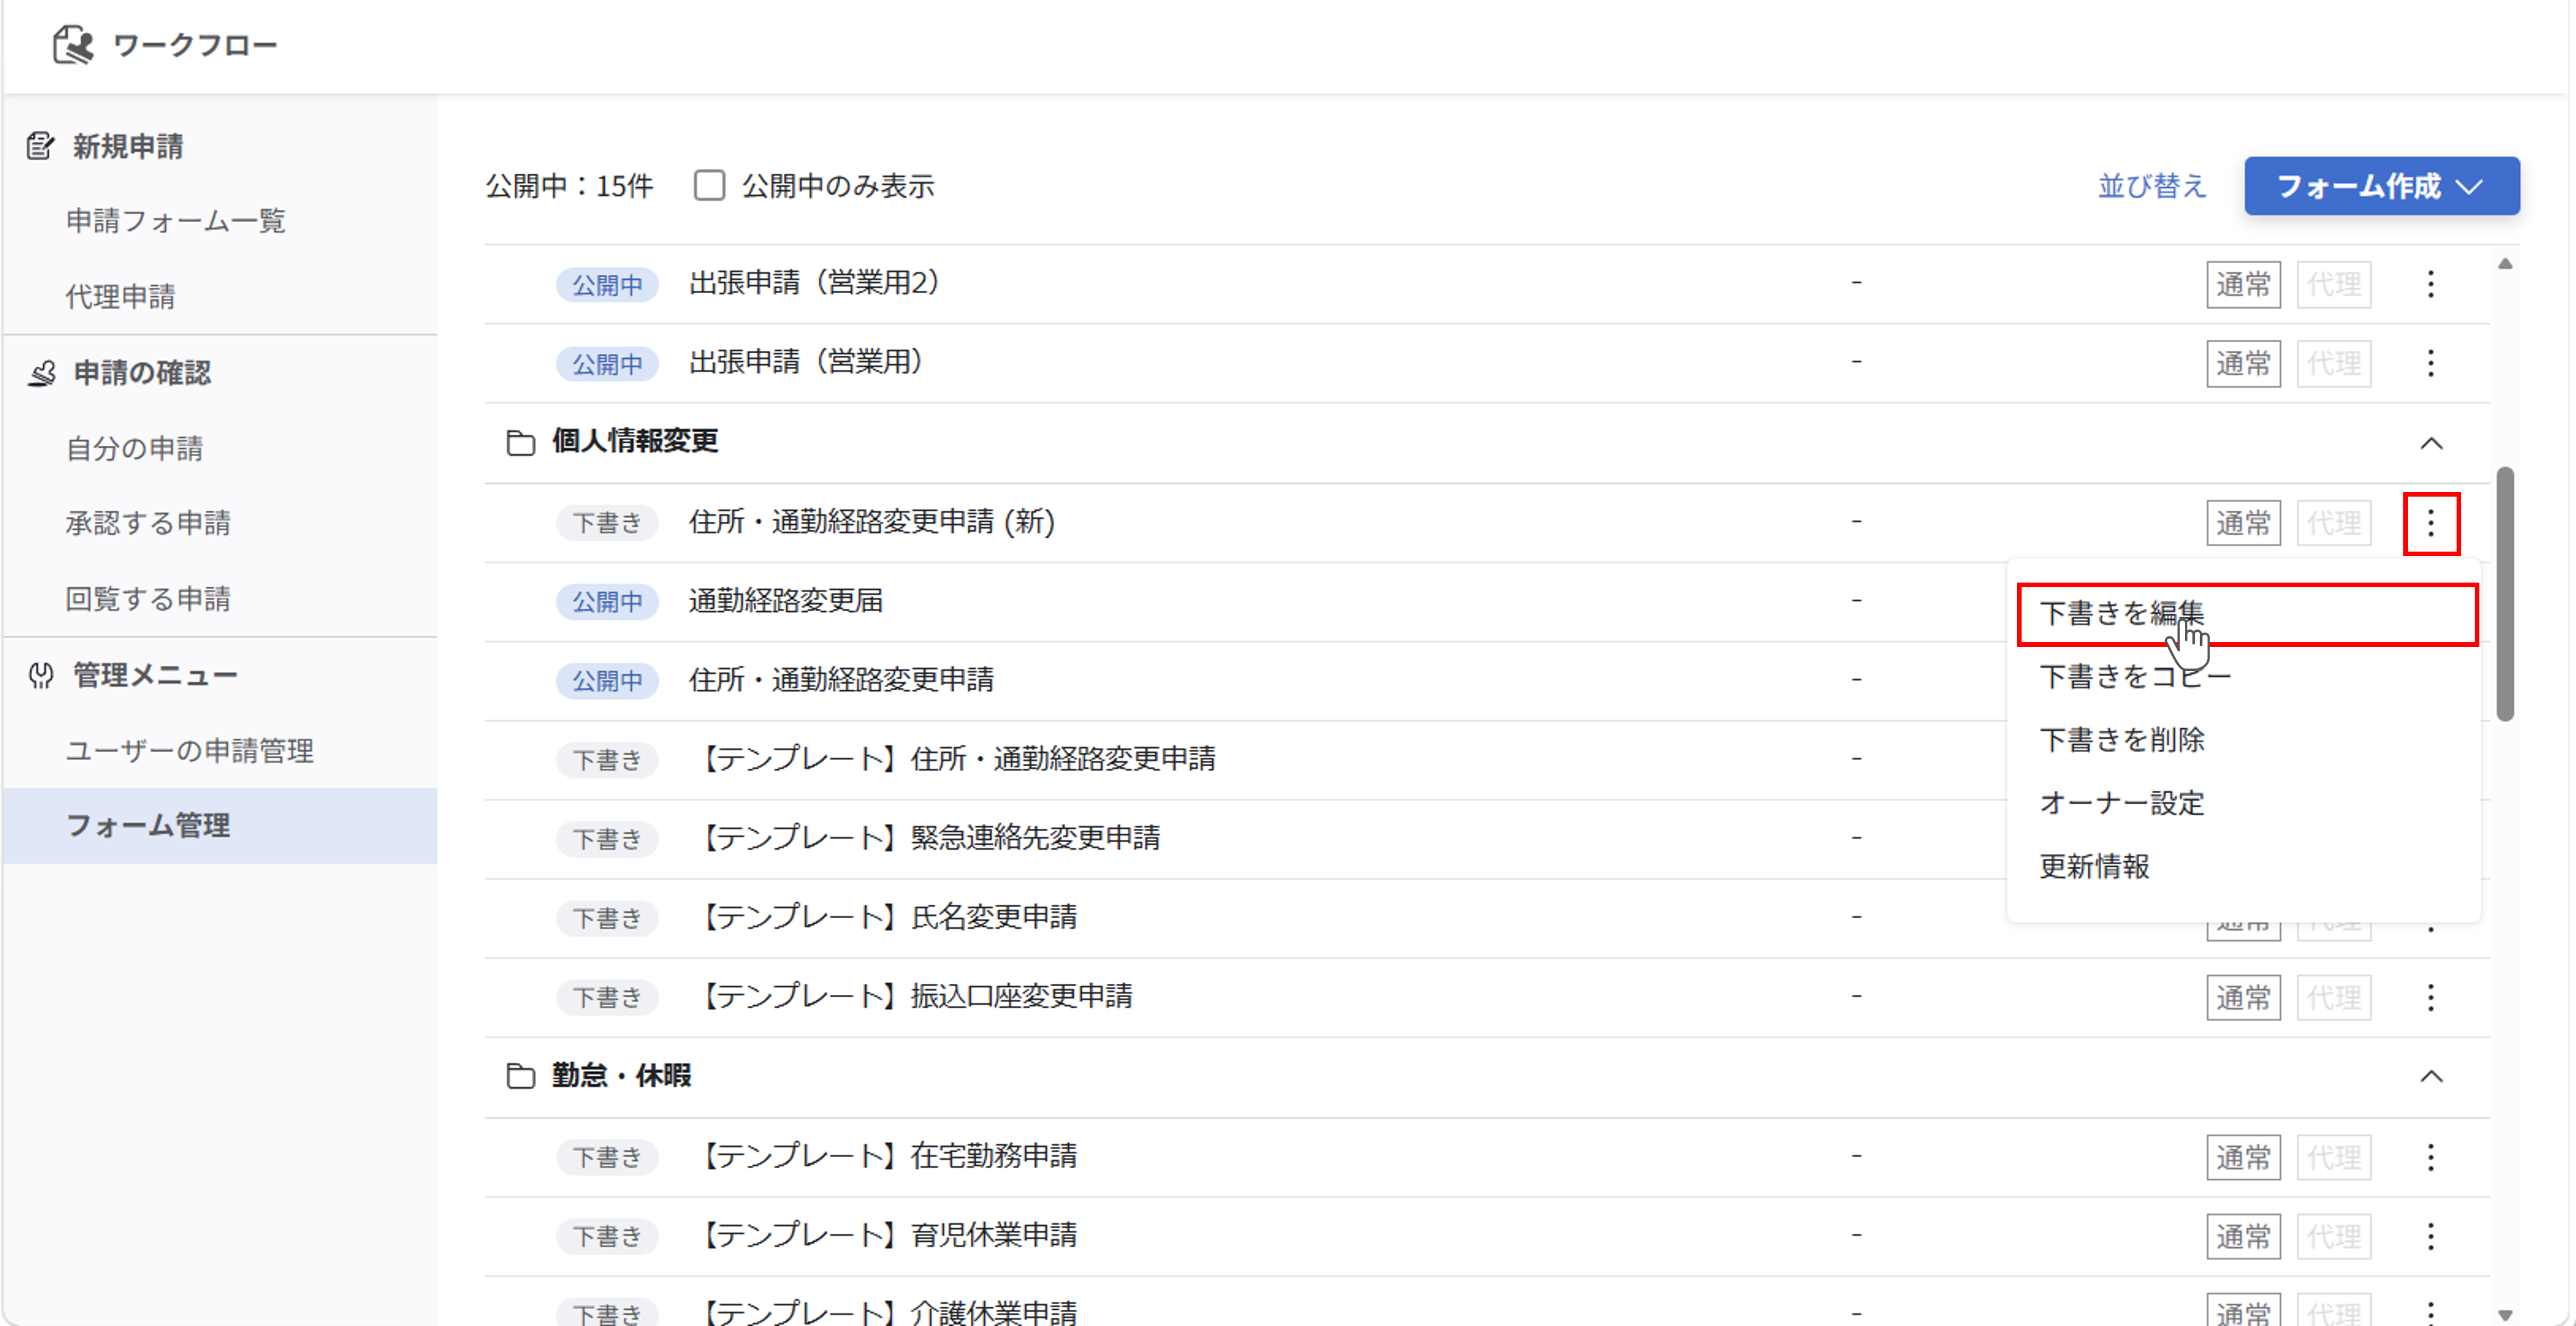This screenshot has height=1326, width=2576.
Task: Click 通勤経路変更届 form name
Action: tap(786, 601)
